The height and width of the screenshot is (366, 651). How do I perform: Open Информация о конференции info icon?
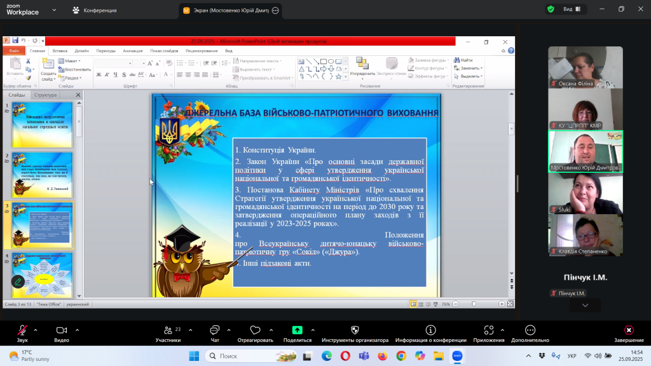tap(430, 330)
